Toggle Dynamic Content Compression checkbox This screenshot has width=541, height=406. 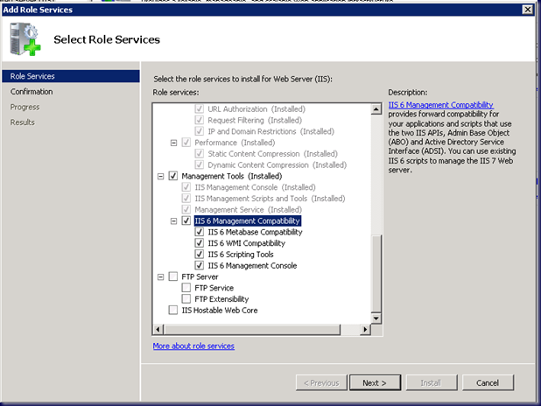click(x=199, y=164)
